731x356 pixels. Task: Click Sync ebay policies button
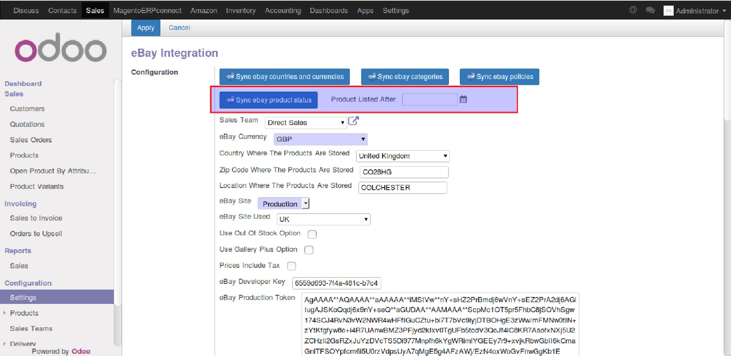[499, 77]
